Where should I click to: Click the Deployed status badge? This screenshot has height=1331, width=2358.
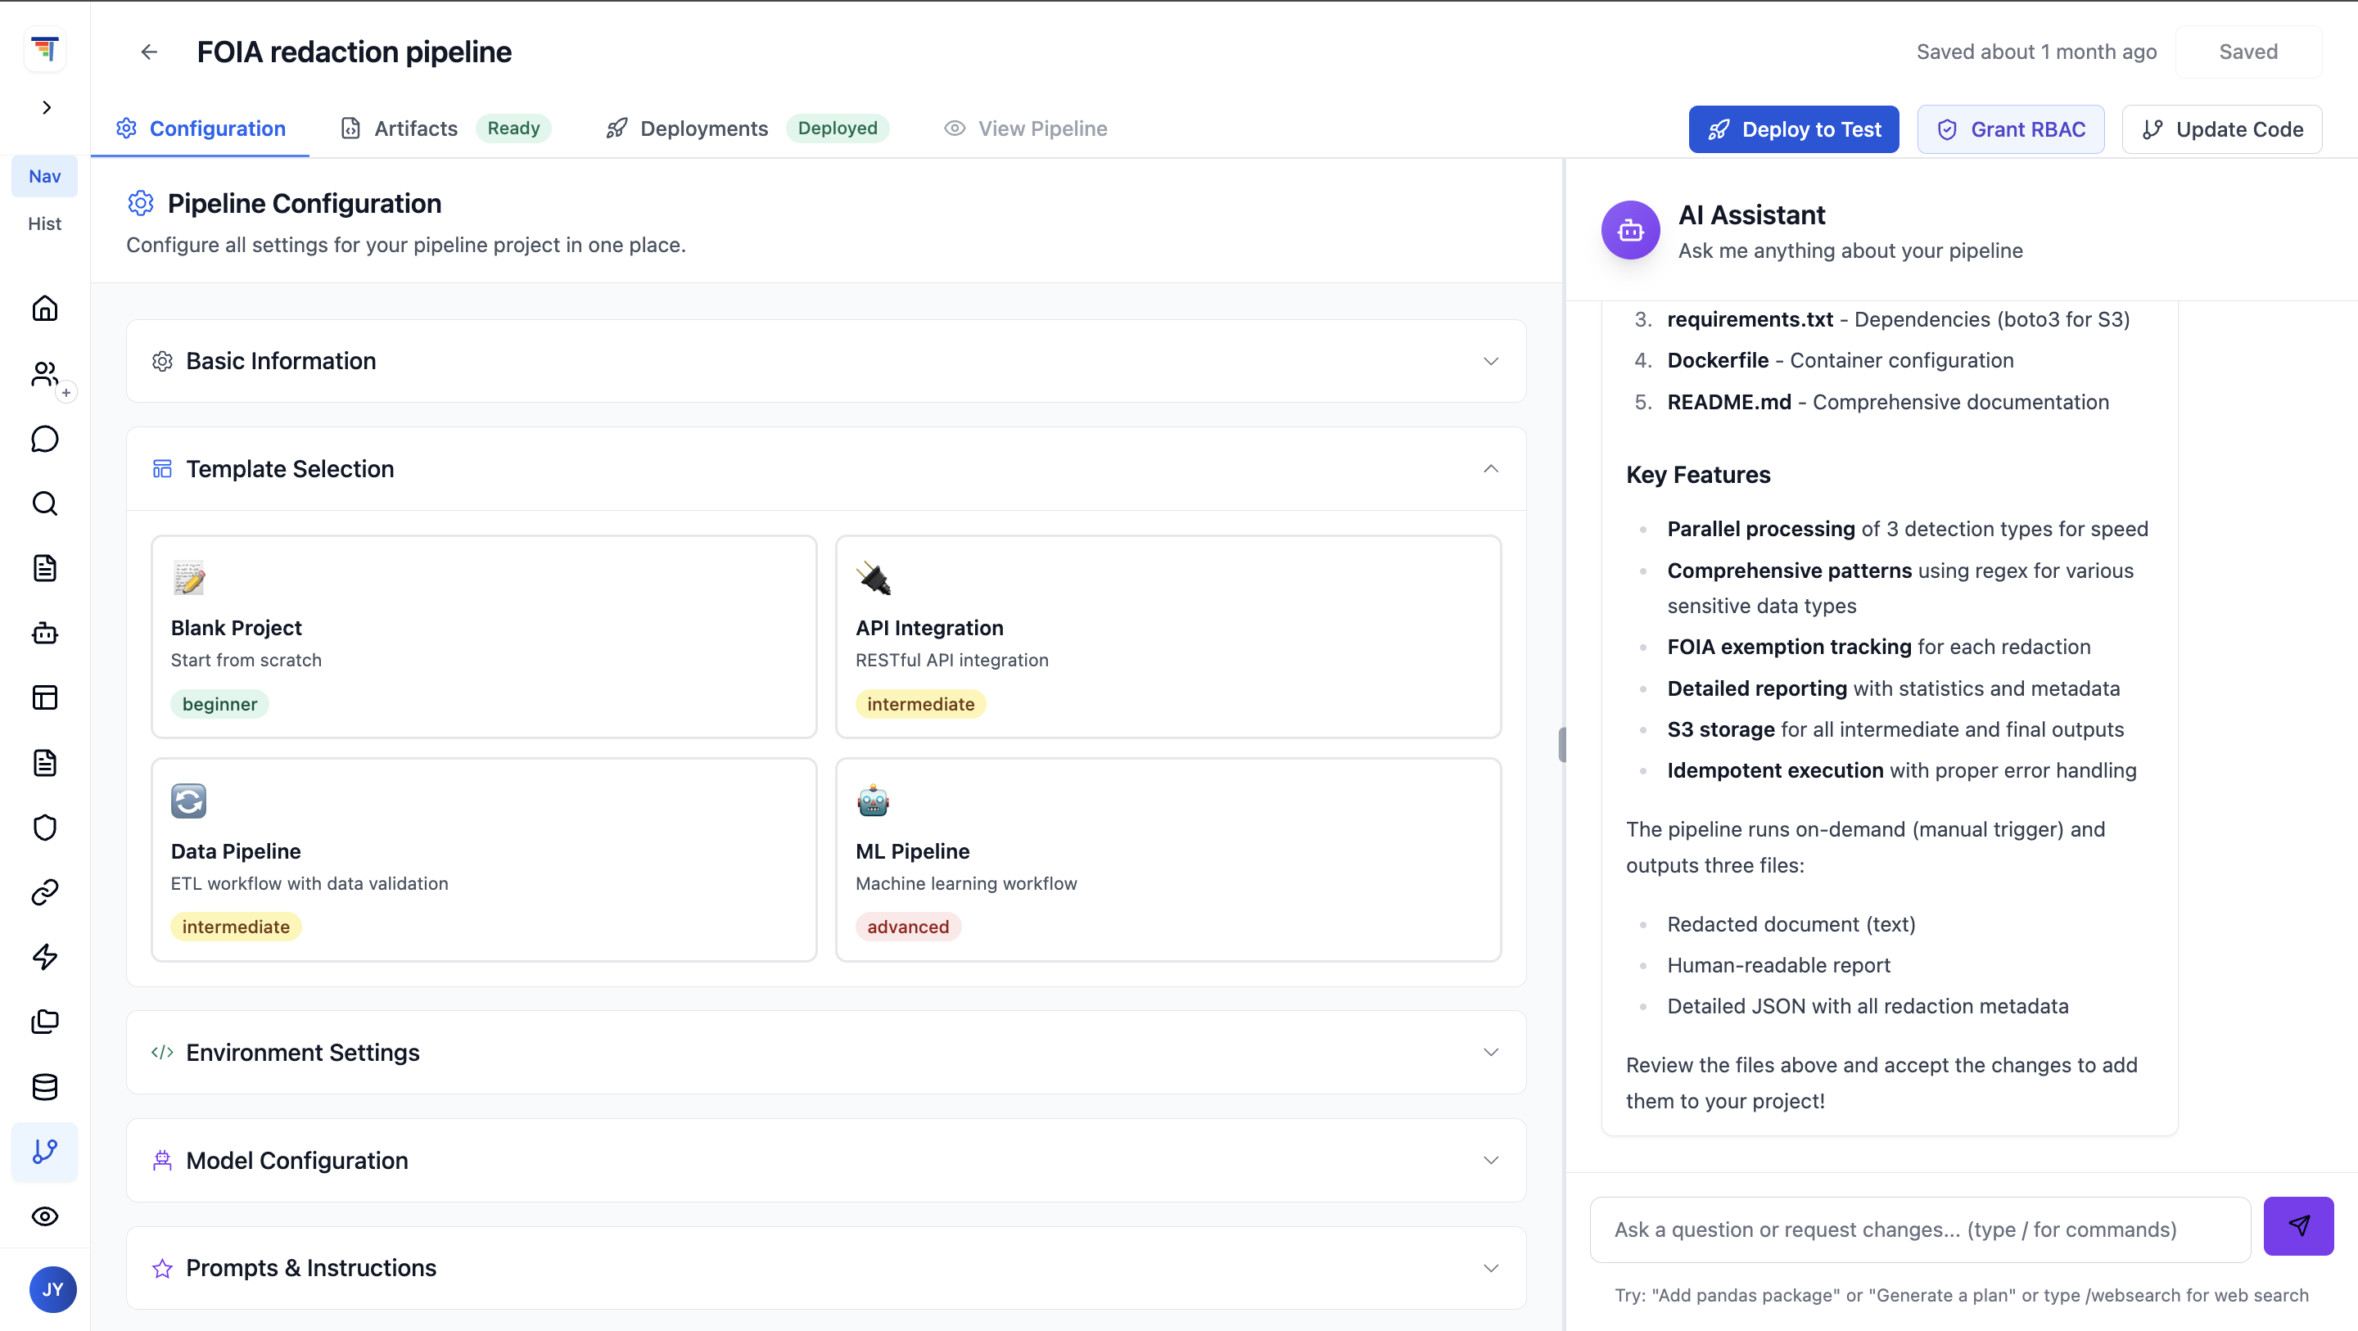click(838, 129)
